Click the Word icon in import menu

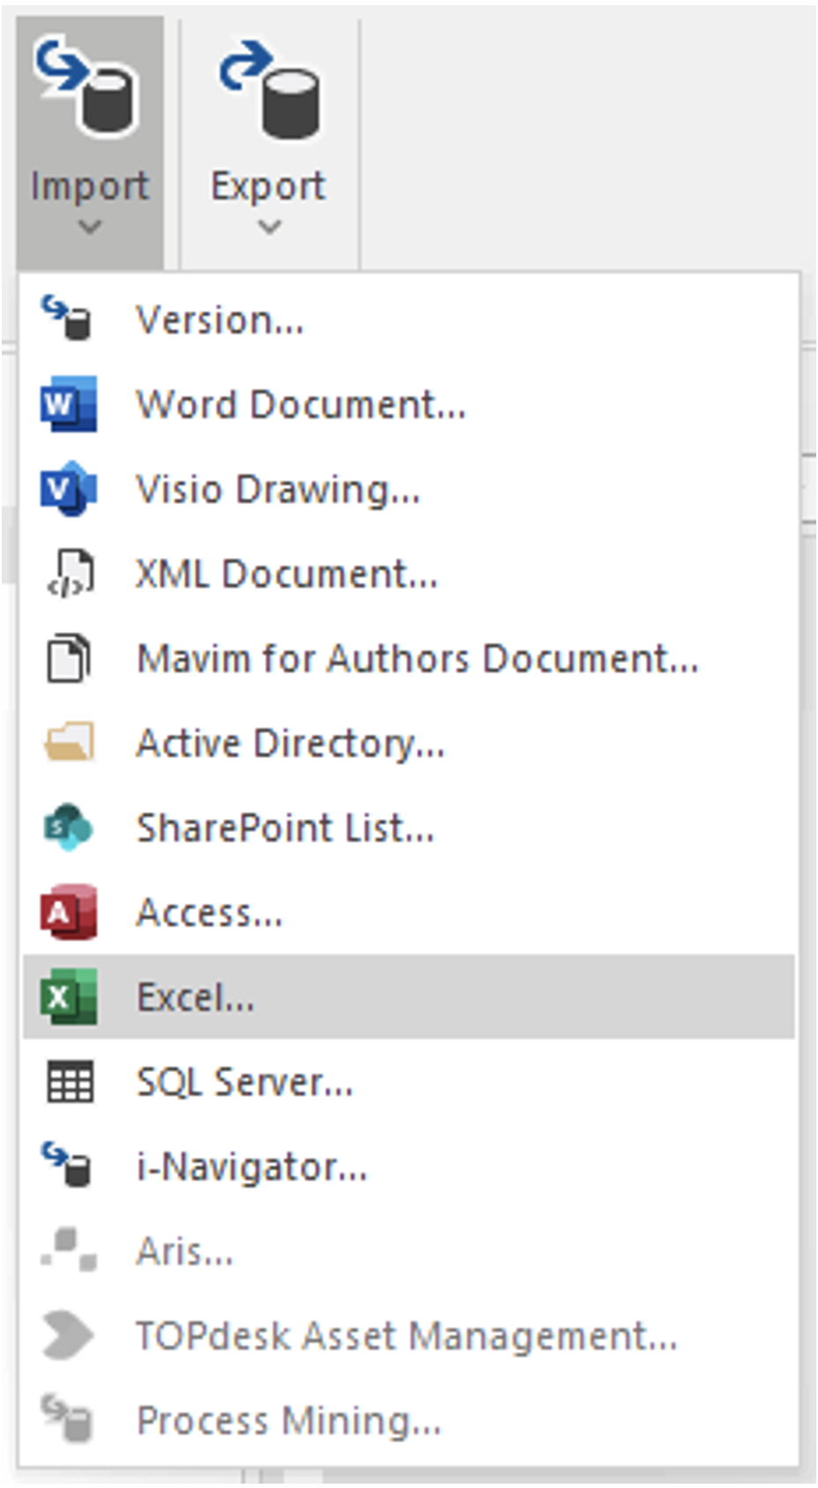[x=69, y=404]
